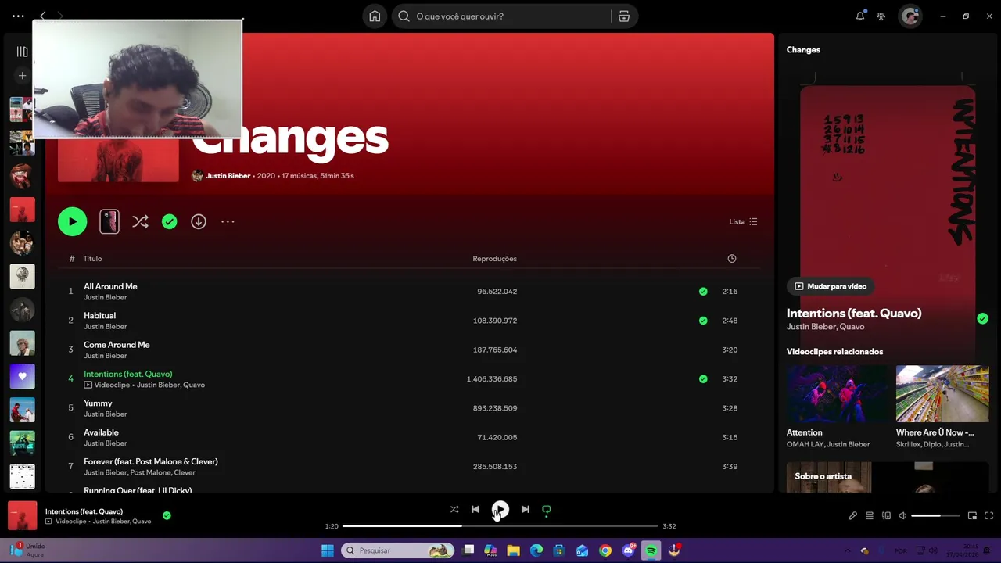Create a new playlist with the plus icon
Screen dimensions: 1001x563
tap(22, 76)
